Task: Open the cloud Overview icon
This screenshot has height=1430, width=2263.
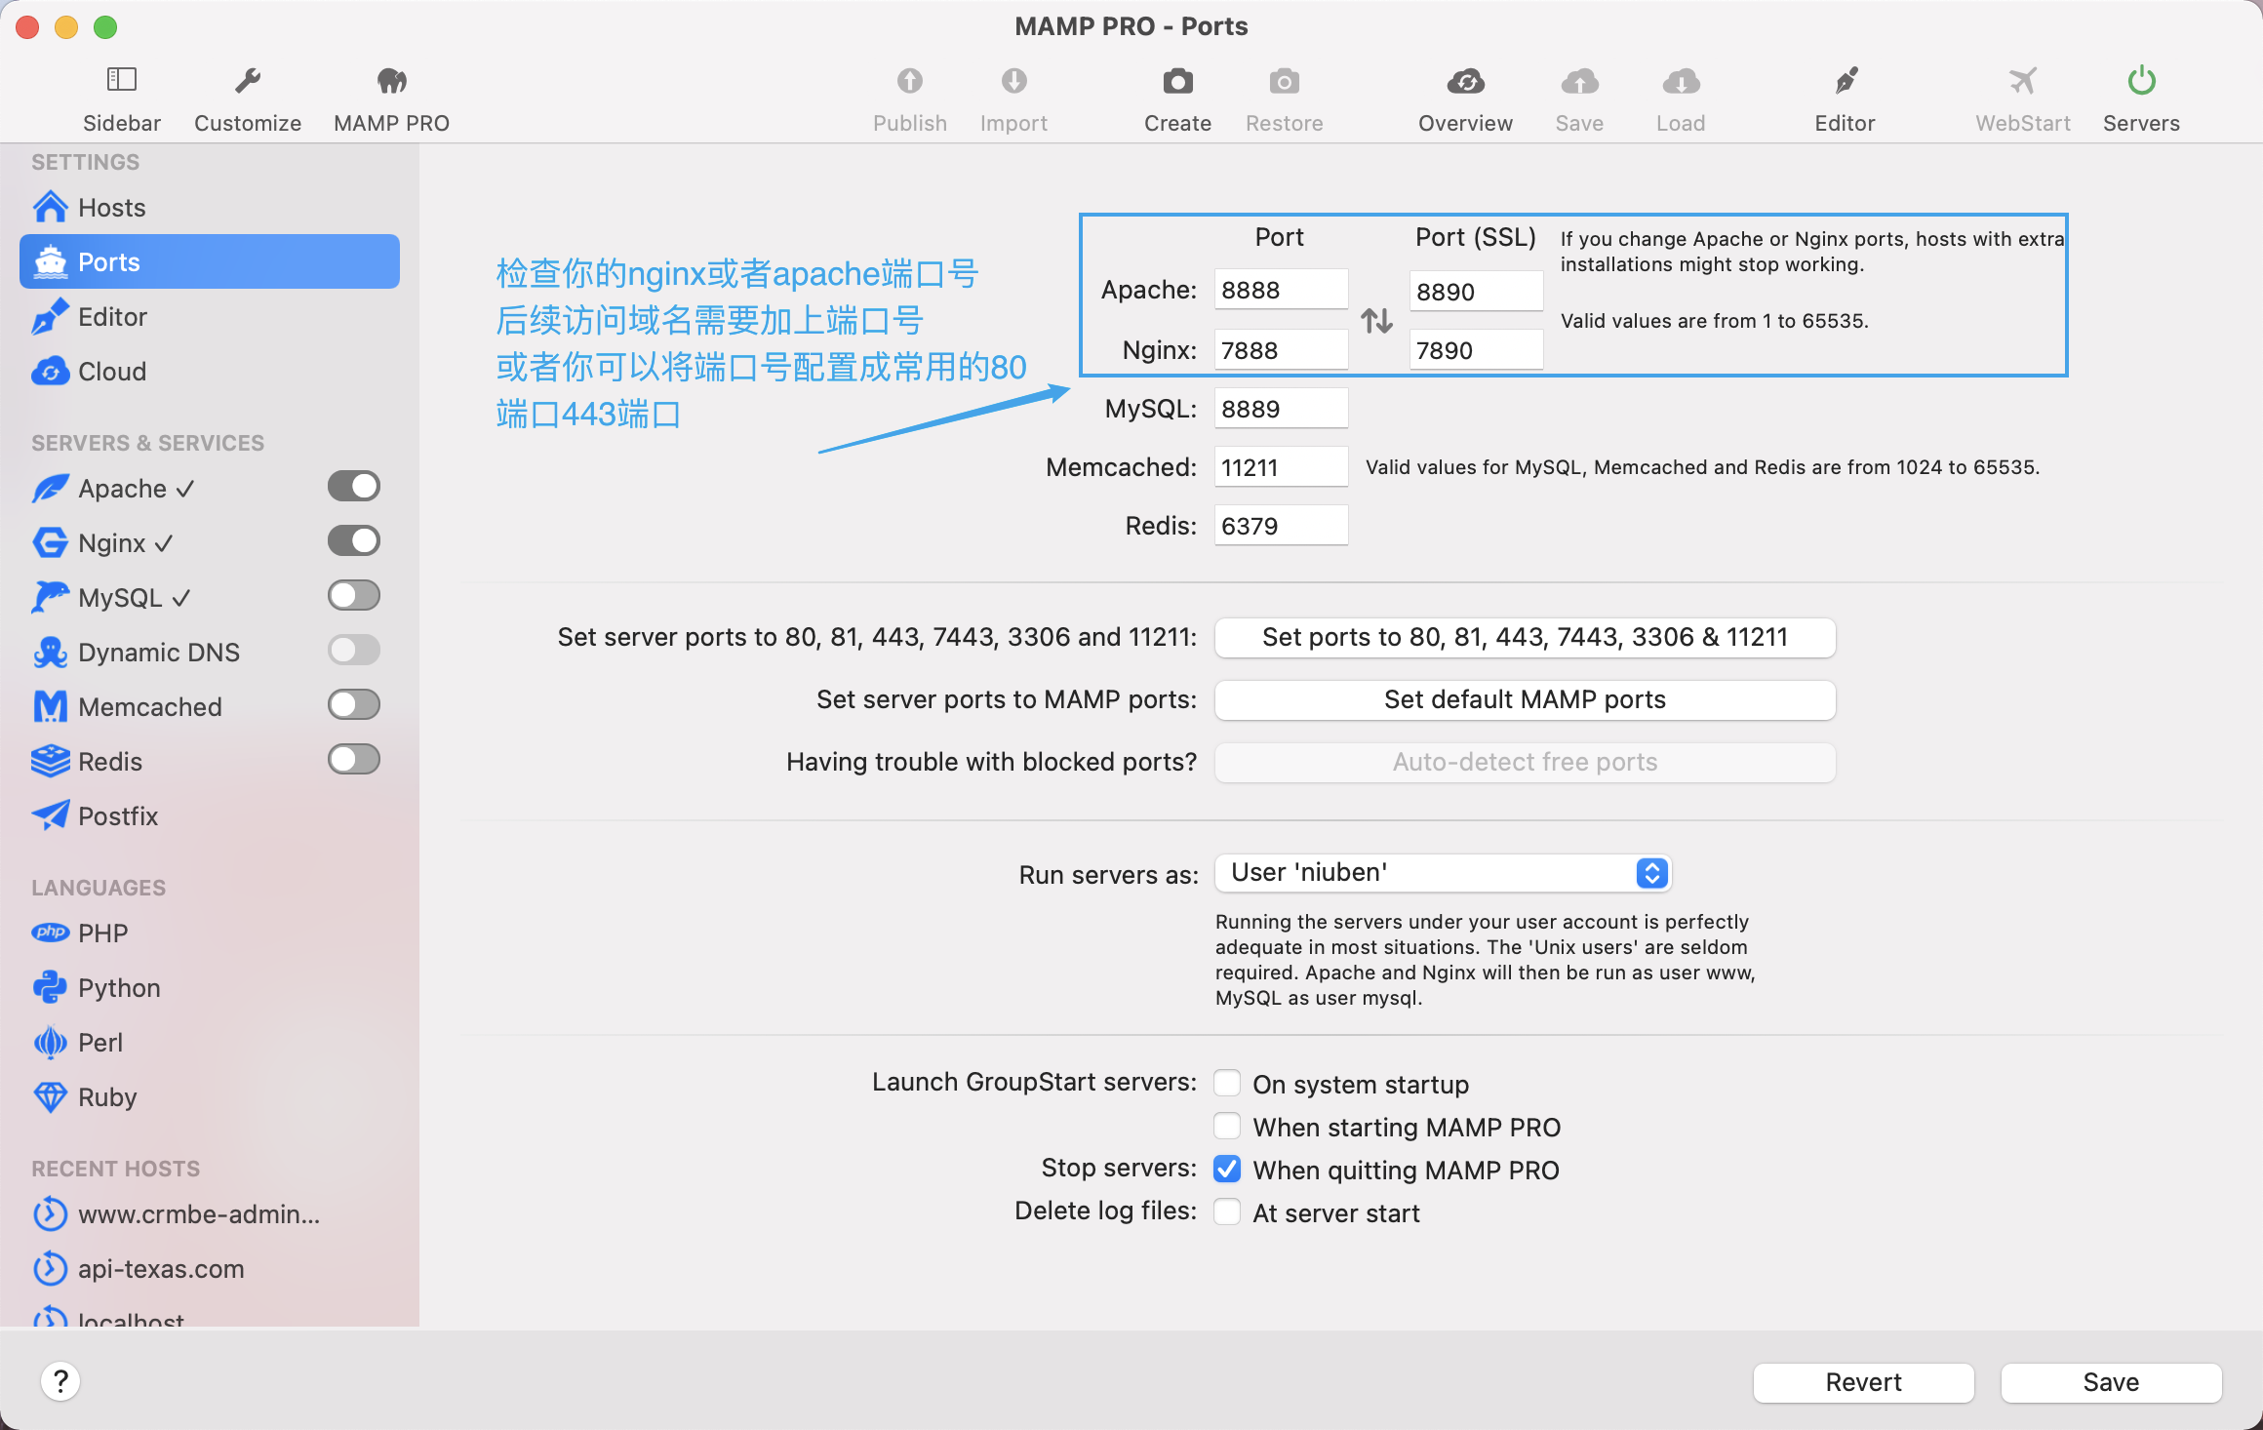Action: pos(1464,80)
